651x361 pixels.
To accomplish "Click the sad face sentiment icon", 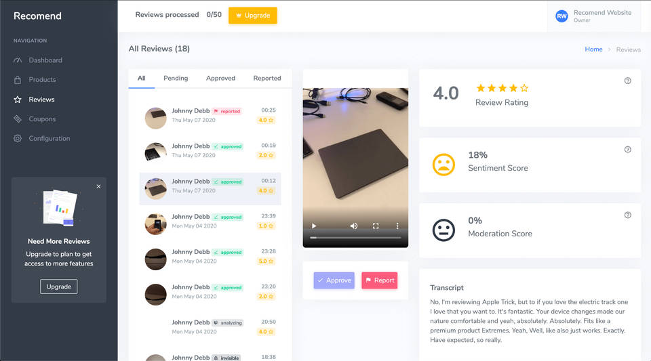I will point(443,165).
